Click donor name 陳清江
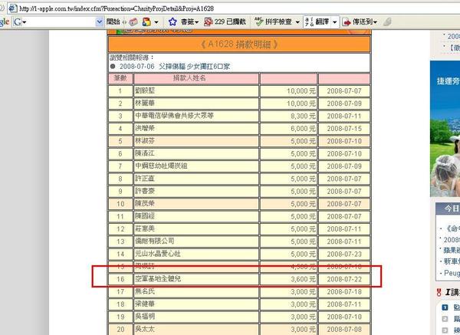This screenshot has width=460, height=335. click(145, 154)
